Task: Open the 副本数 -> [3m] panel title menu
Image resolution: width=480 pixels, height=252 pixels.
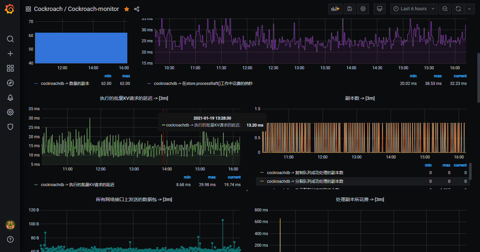Action: (x=360, y=98)
